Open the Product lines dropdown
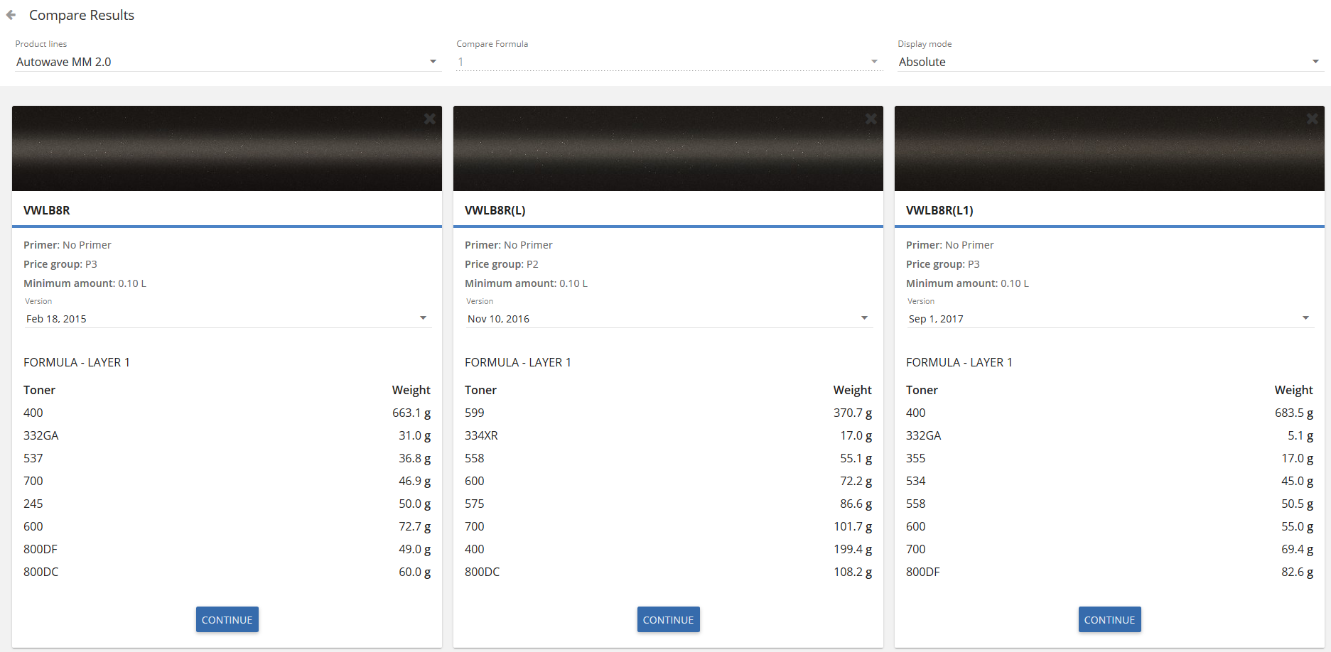Image resolution: width=1331 pixels, height=652 pixels. tap(227, 62)
